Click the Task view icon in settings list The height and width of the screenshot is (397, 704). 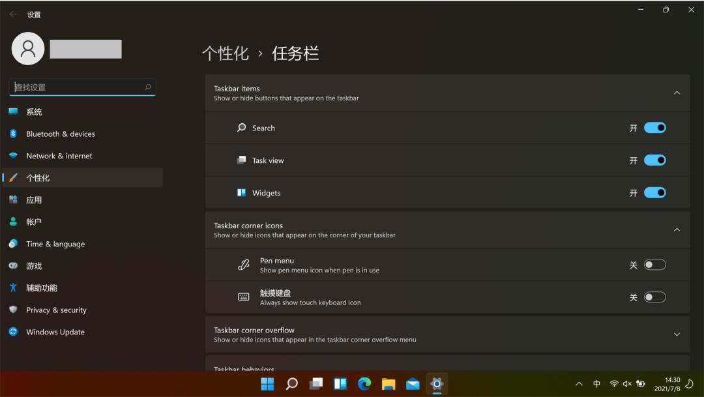coord(241,160)
